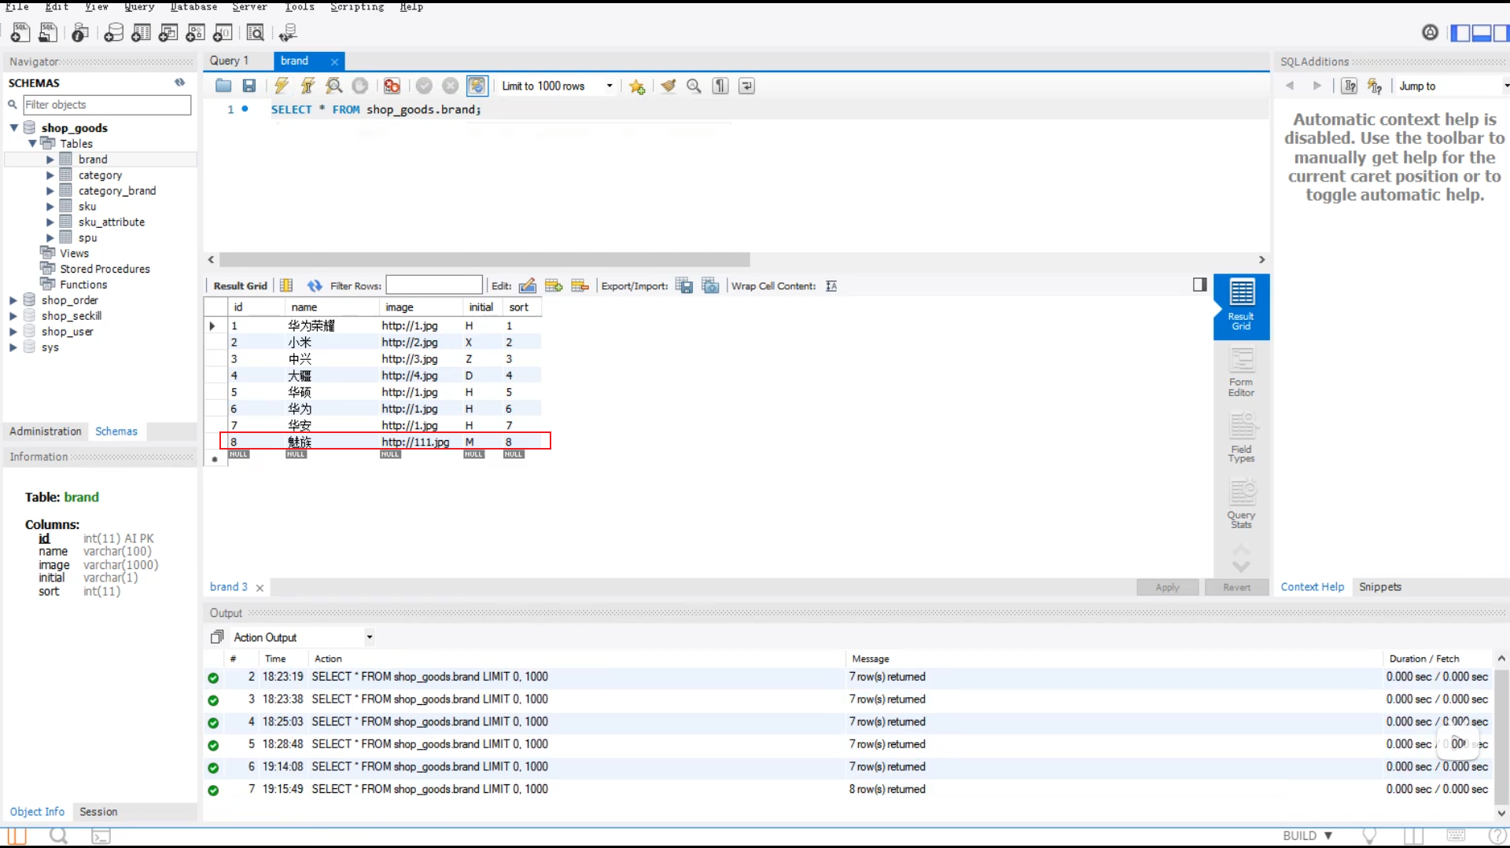Toggle stop-on-error execution mode
This screenshot has height=848, width=1510.
[392, 86]
